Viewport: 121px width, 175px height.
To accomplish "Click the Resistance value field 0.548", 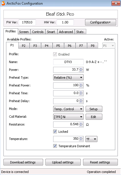I will pos(66,124).
